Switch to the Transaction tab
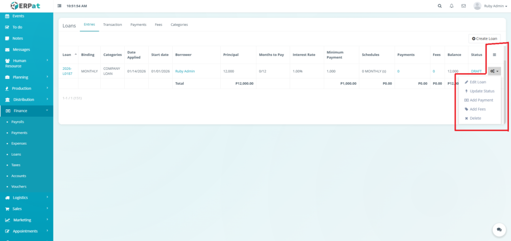The image size is (511, 241). pos(112,24)
